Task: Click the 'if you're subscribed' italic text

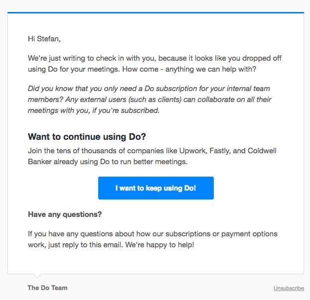Action: (126, 110)
